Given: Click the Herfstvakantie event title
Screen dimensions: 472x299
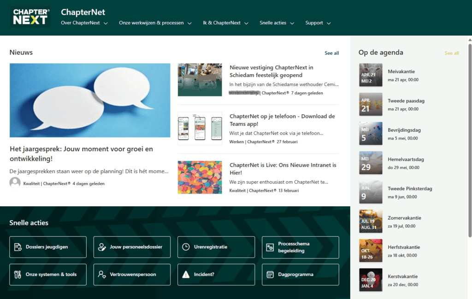Looking at the screenshot, I should [x=404, y=247].
